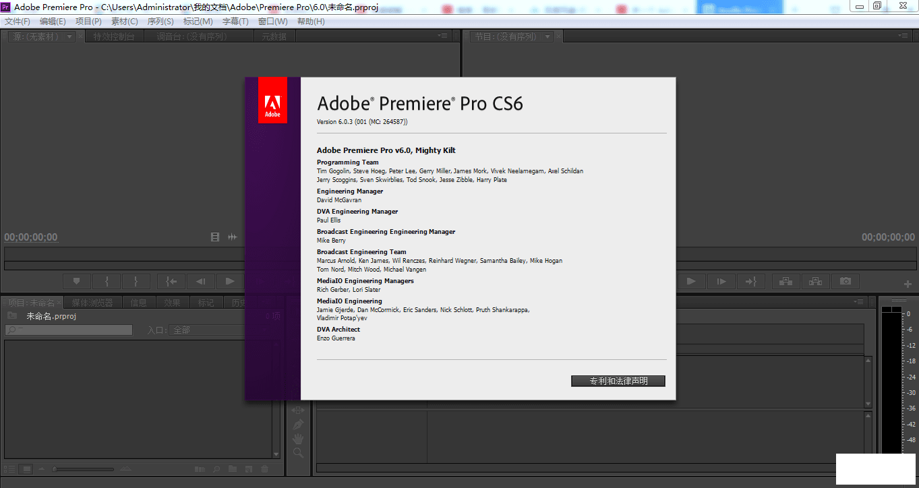Select the Pen tool

[x=298, y=425]
